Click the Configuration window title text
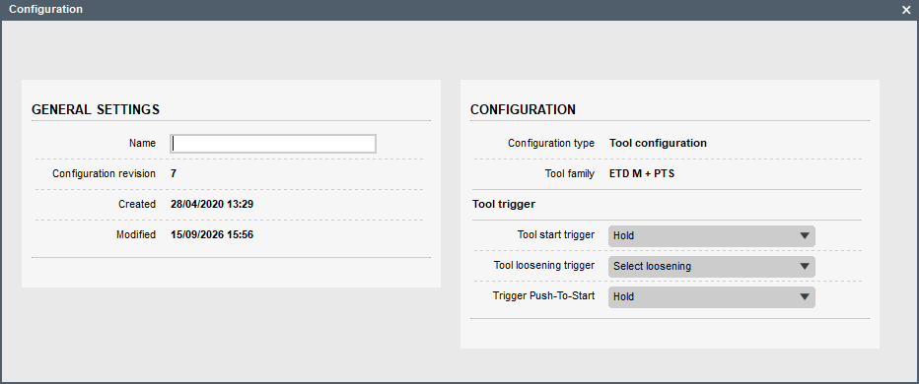The width and height of the screenshot is (919, 384). coord(45,10)
